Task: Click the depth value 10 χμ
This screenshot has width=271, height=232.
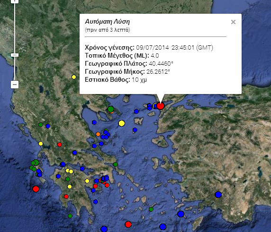Action: point(139,80)
